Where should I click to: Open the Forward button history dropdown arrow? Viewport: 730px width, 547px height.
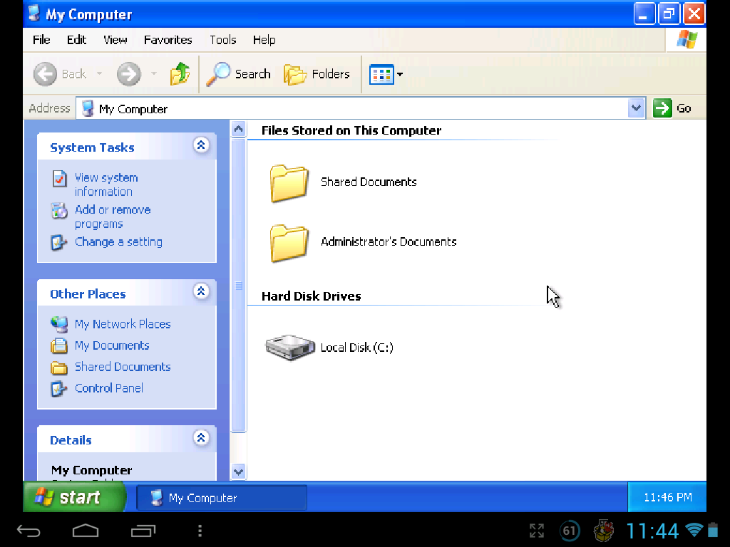point(154,73)
